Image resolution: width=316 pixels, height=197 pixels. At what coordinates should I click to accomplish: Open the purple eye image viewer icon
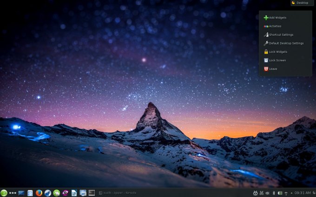(66, 193)
